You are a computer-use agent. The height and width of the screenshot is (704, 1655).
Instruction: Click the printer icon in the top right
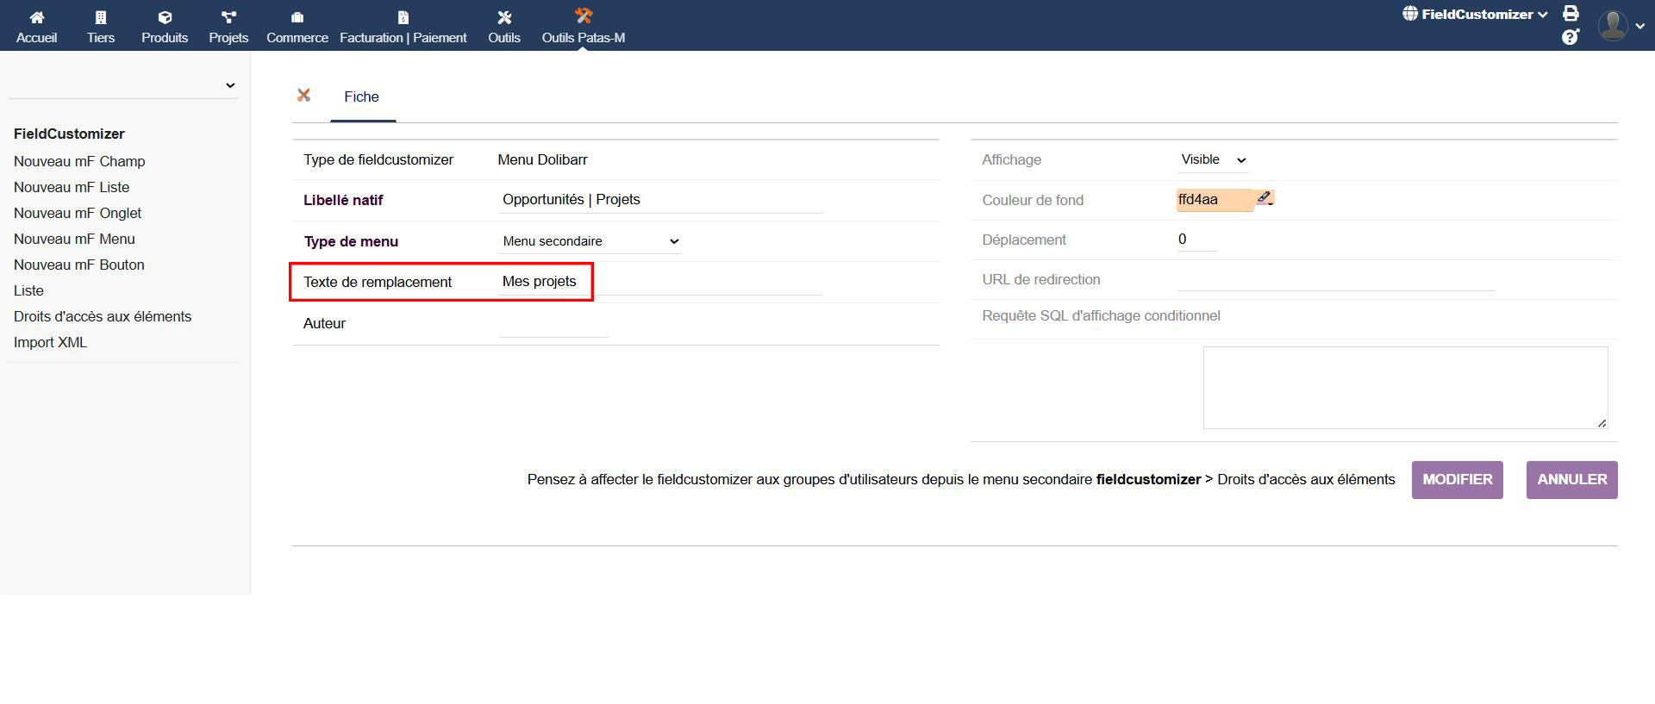click(1571, 14)
